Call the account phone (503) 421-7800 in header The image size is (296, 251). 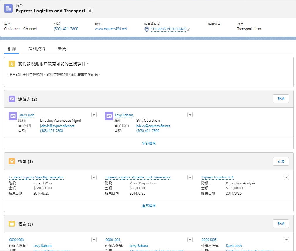click(66, 29)
